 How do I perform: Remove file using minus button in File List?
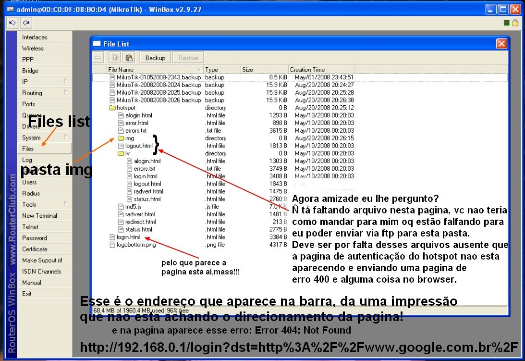[x=98, y=58]
